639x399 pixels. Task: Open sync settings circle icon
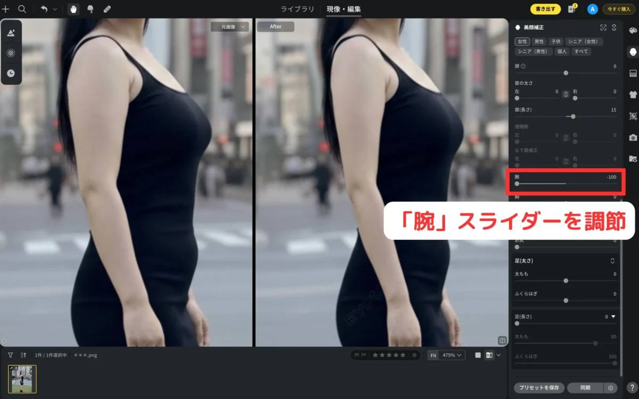click(x=611, y=388)
